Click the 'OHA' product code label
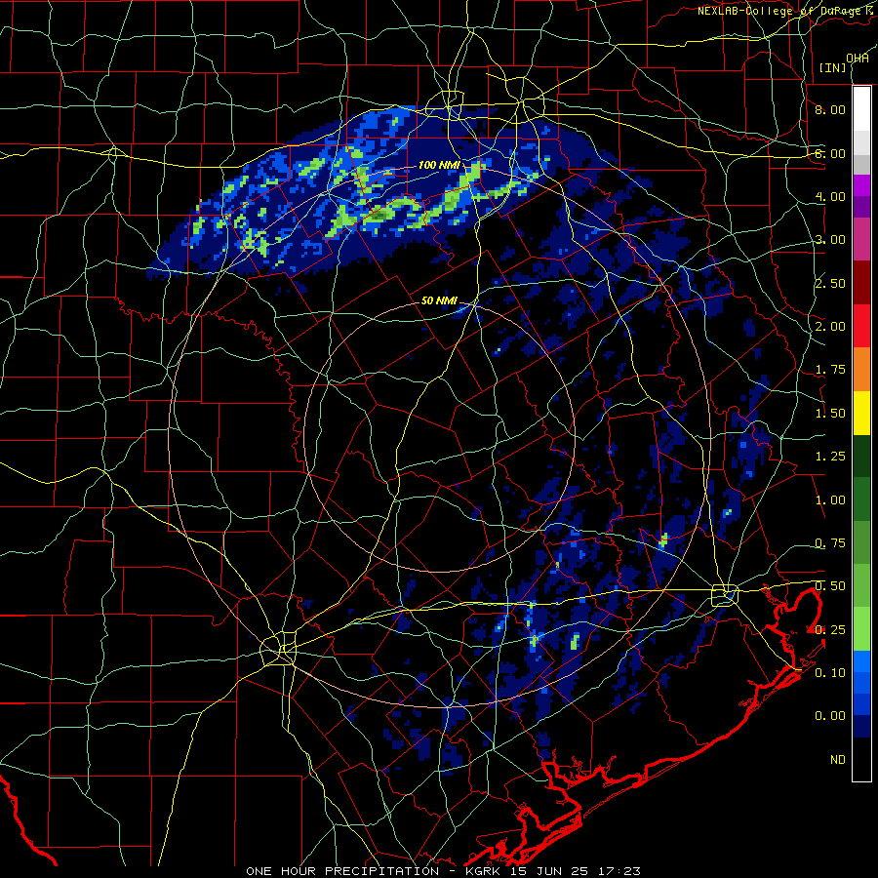878x878 pixels. [x=858, y=59]
